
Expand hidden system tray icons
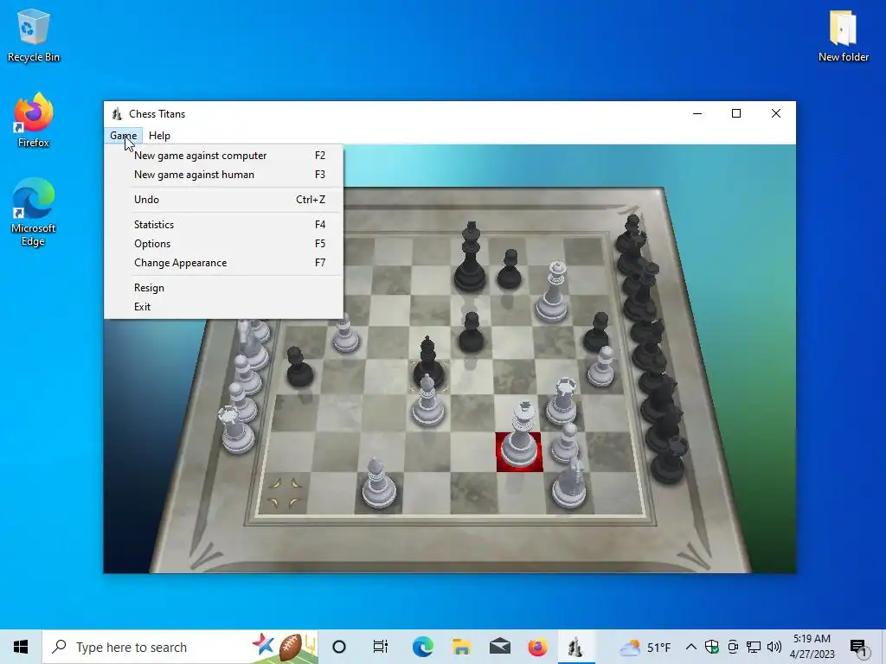point(691,647)
